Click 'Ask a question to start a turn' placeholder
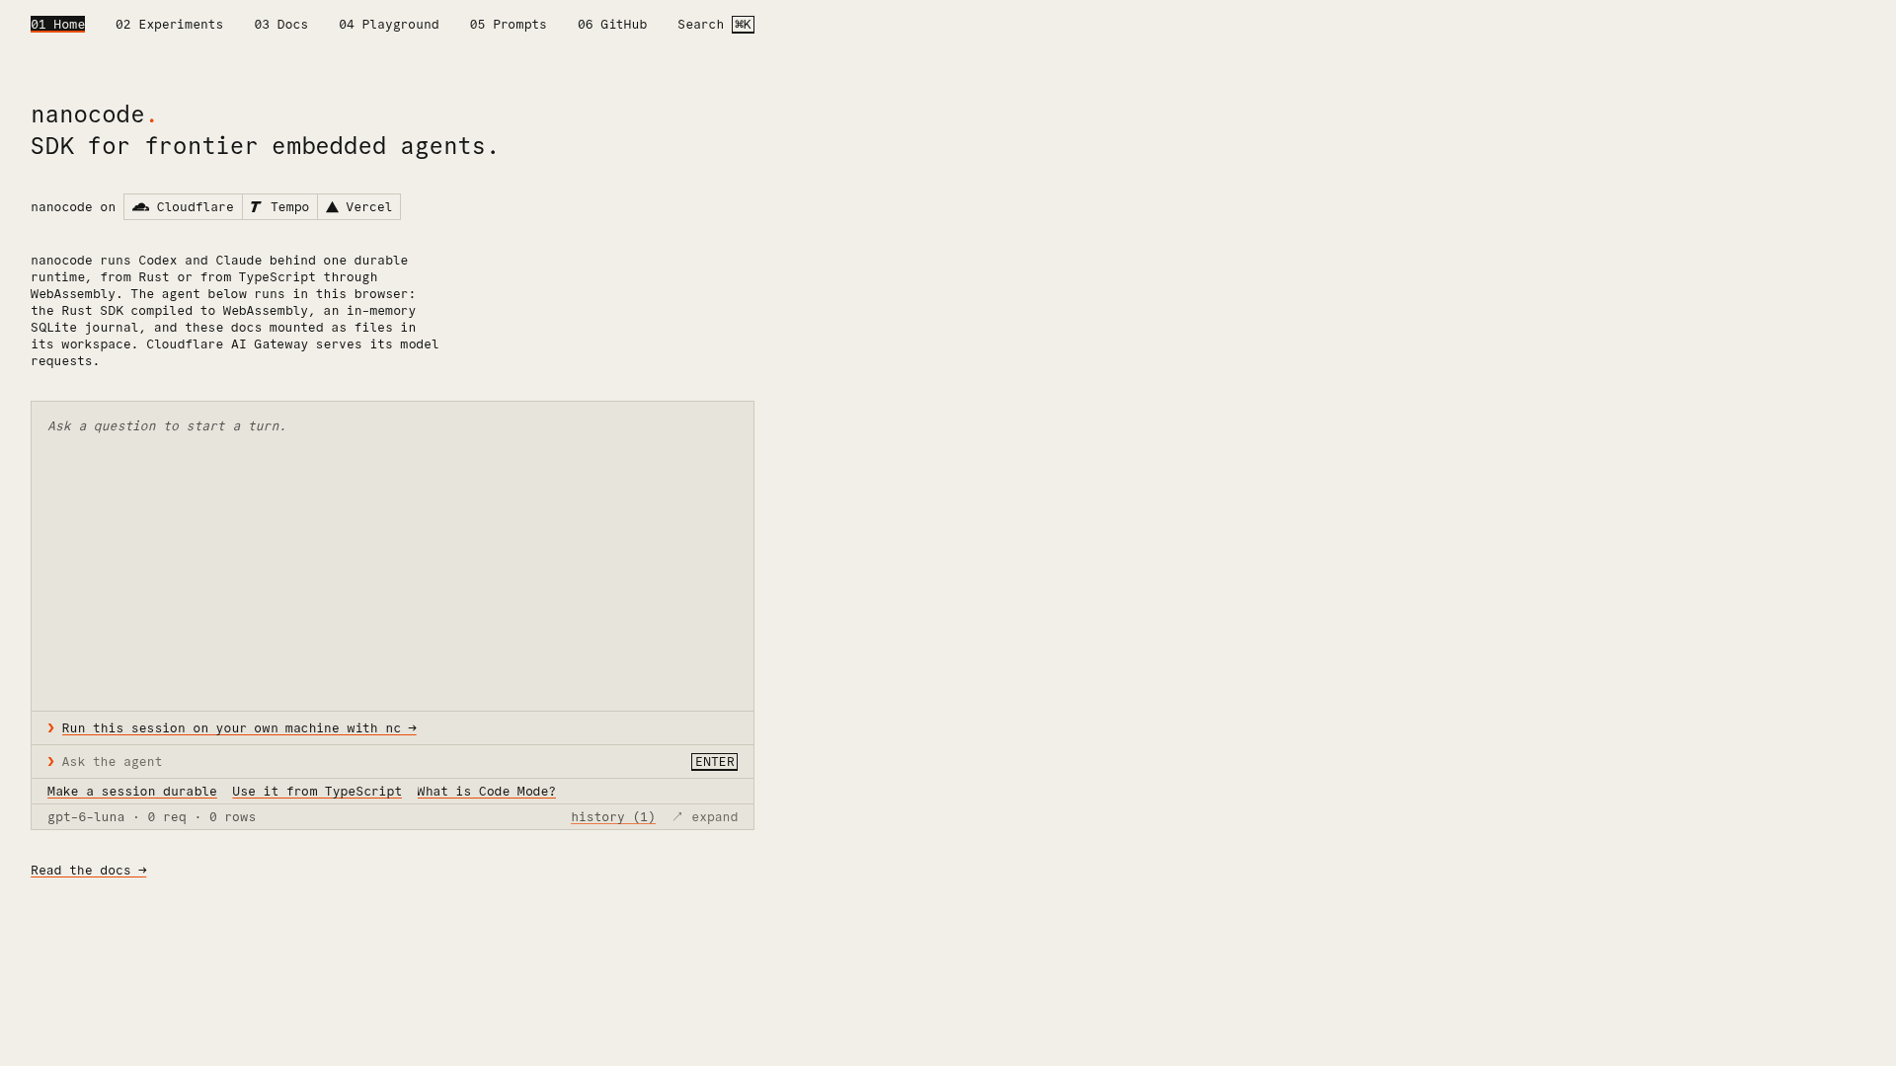The image size is (1896, 1066). 167,426
